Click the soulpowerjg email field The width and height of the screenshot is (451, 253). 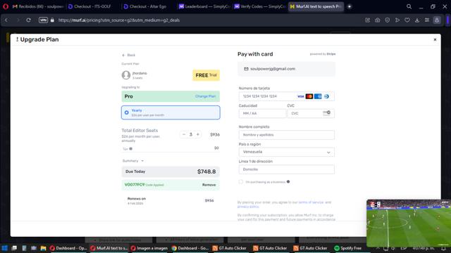[x=287, y=69]
